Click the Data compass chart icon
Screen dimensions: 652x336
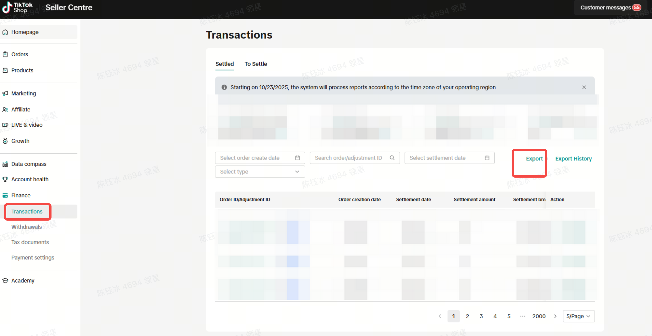pos(5,164)
